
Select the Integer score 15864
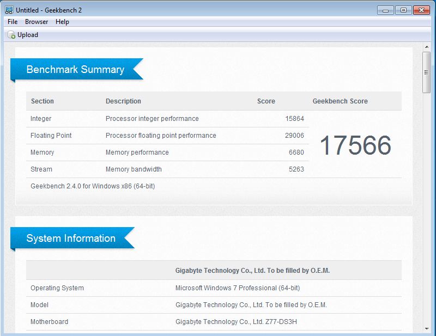(x=294, y=119)
